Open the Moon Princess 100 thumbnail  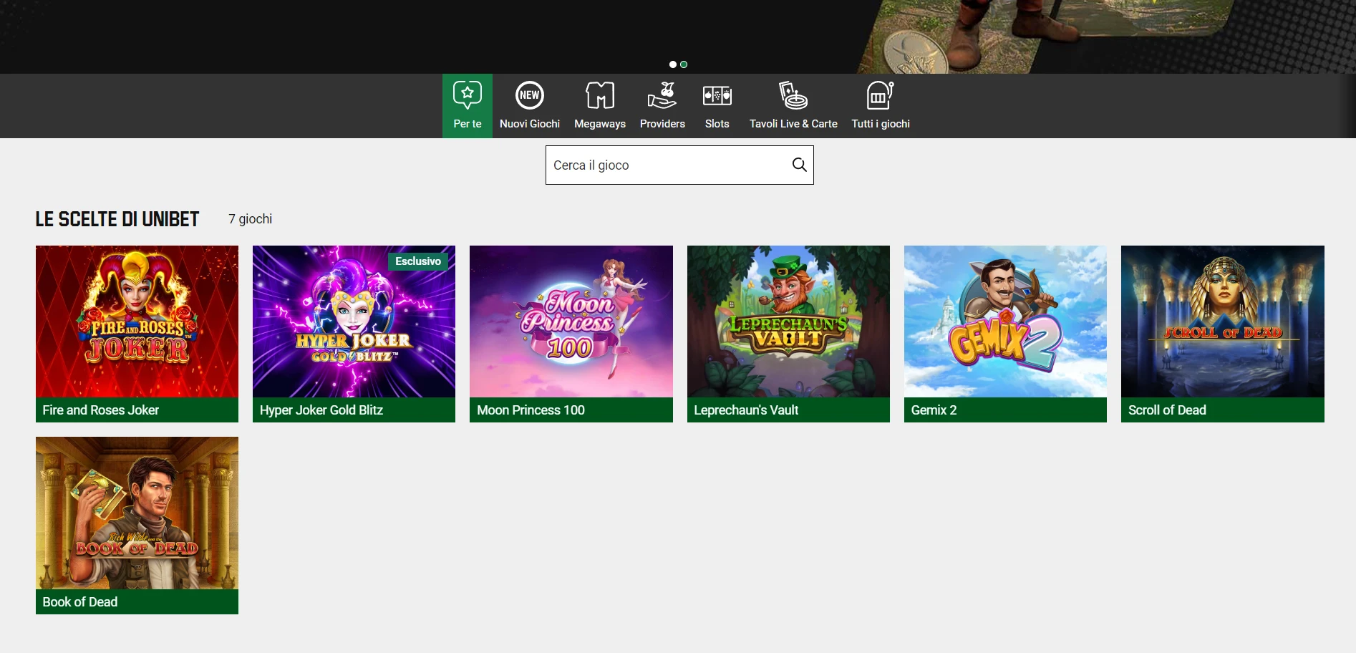pyautogui.click(x=571, y=321)
